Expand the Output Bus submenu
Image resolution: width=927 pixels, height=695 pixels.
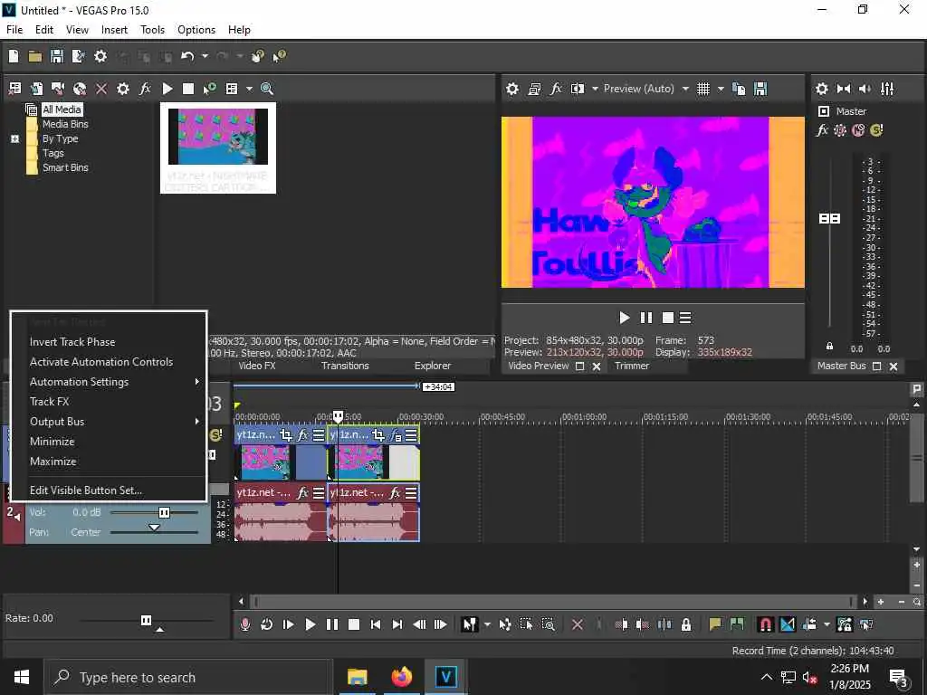click(109, 422)
